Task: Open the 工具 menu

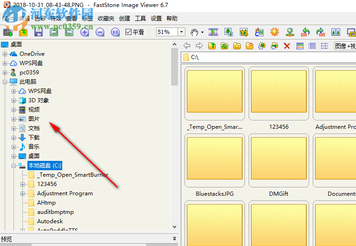Action: click(x=140, y=19)
